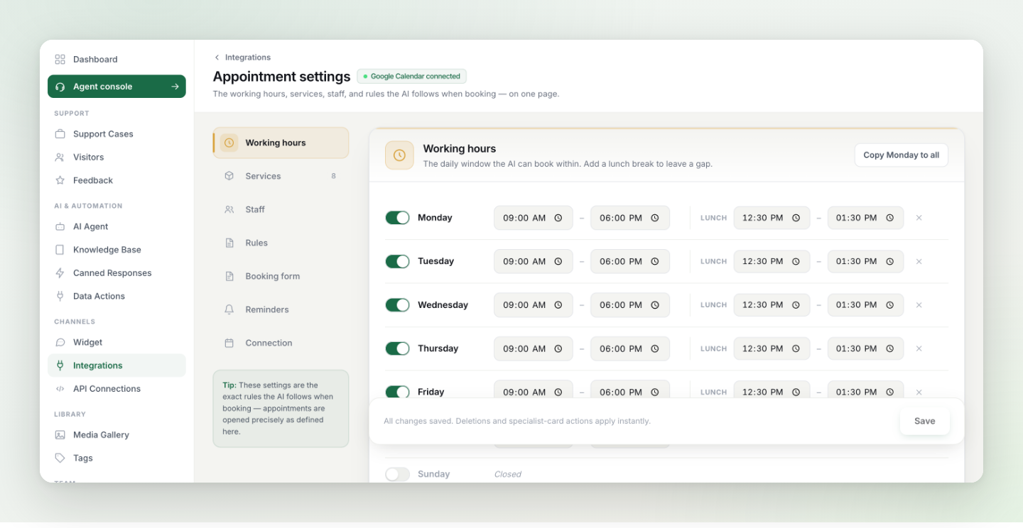Screen dimensions: 1023x528
Task: Select the Booking form tab
Action: coord(281,276)
